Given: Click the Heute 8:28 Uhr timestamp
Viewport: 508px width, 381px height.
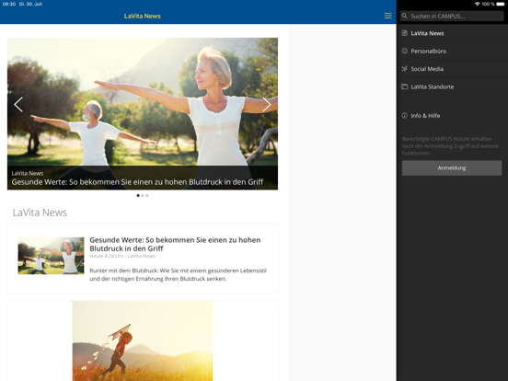Looking at the screenshot, I should tap(106, 256).
